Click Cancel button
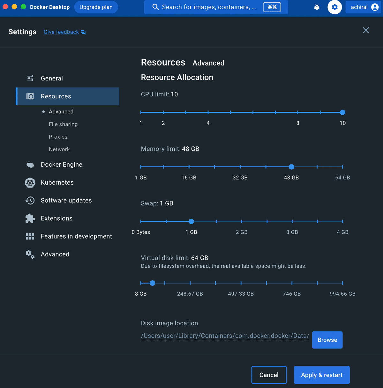383x388 pixels. [269, 375]
